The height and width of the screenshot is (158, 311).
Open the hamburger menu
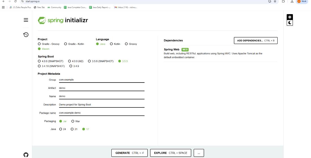(x=26, y=20)
